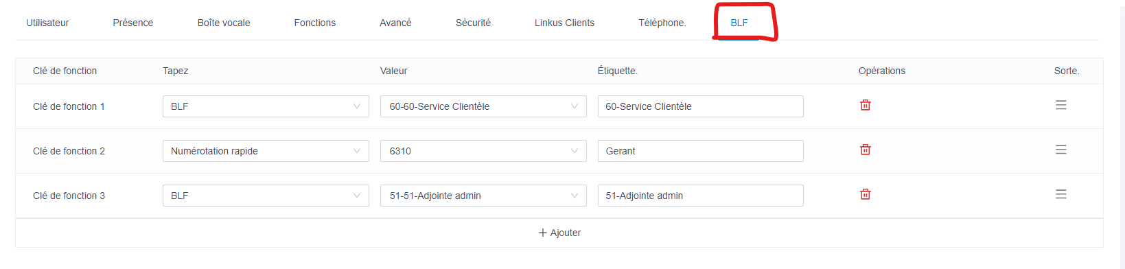Open type dropdown for Clé de fonction 1
Image resolution: width=1125 pixels, height=269 pixels.
[266, 106]
